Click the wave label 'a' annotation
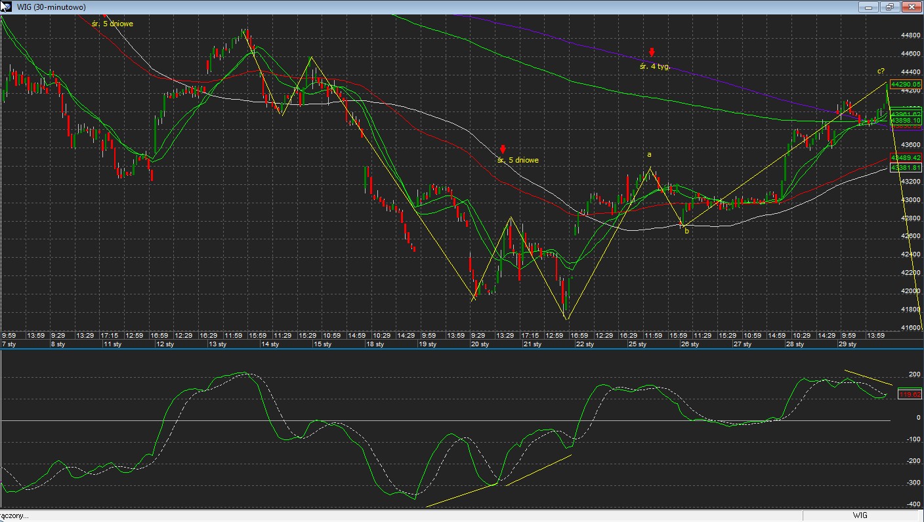This screenshot has width=924, height=522. click(650, 155)
